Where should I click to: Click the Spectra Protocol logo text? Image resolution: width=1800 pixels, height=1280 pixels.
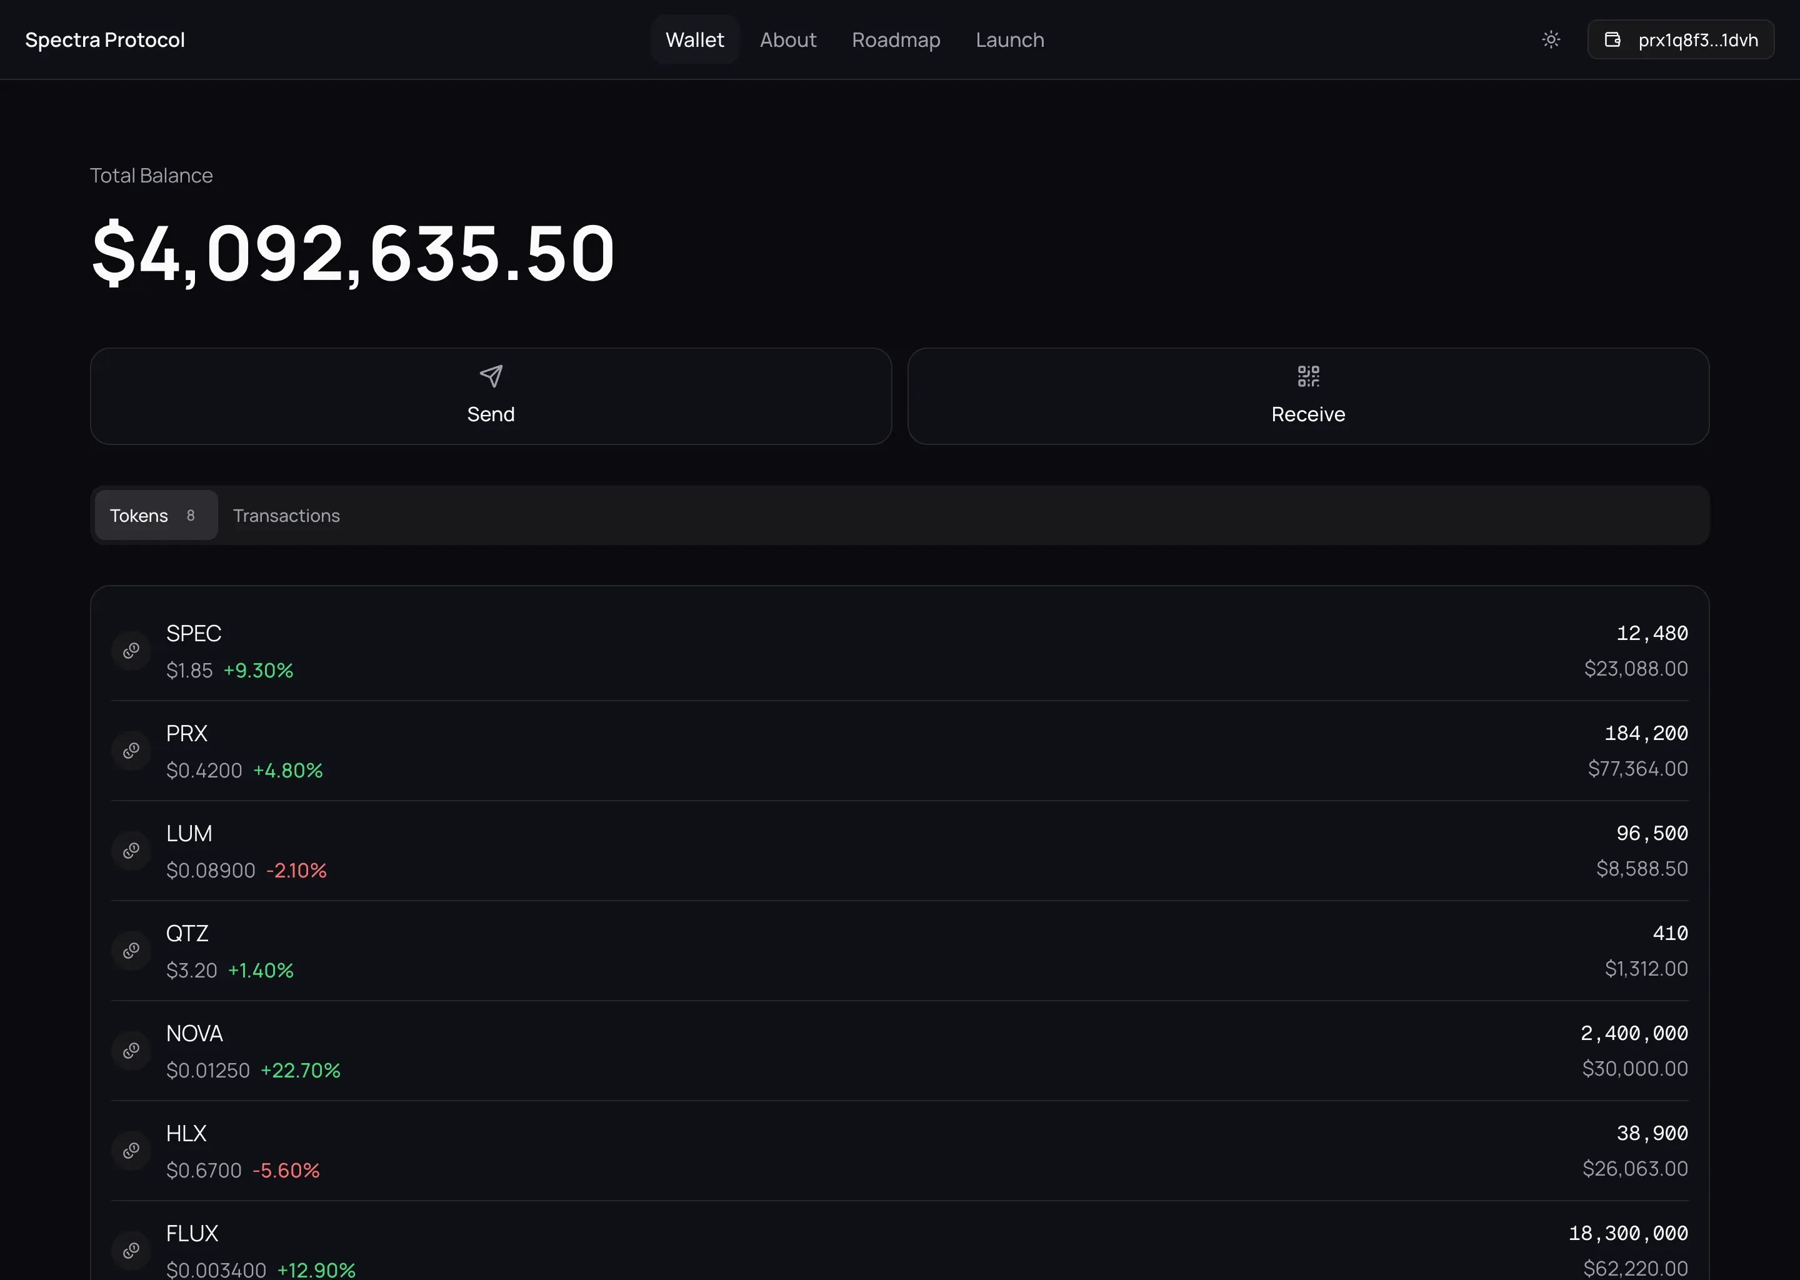(105, 39)
